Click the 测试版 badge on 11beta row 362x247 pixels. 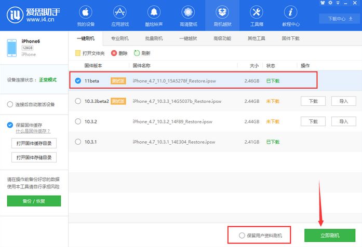tap(118, 81)
